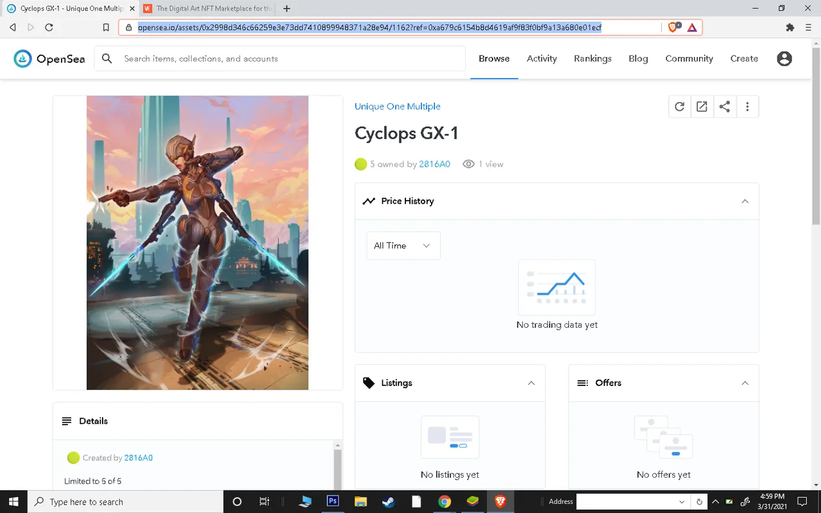The width and height of the screenshot is (821, 513).
Task: Refresh the asset metadata icon
Action: tap(679, 107)
